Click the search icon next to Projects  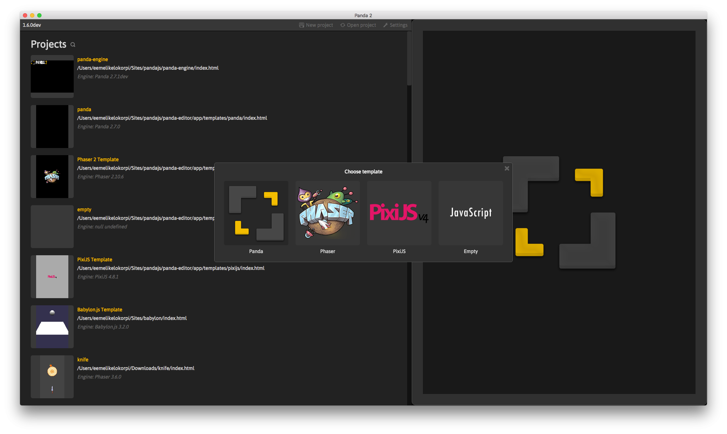tap(73, 45)
